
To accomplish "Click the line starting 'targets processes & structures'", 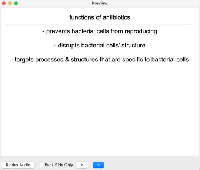I will click(100, 60).
